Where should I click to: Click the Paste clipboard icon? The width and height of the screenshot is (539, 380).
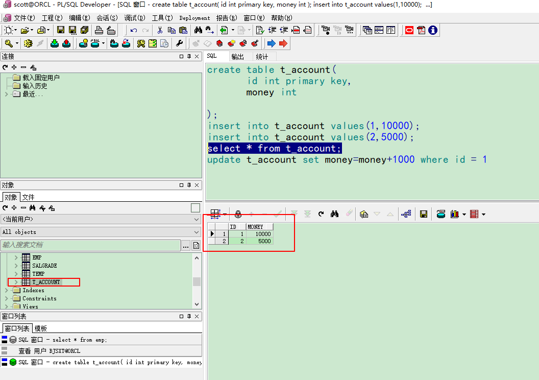click(183, 30)
